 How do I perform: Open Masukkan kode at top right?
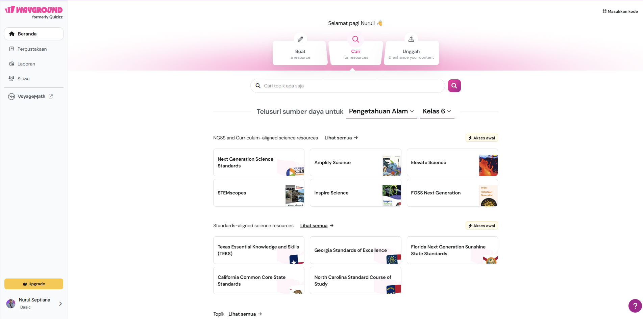(620, 11)
